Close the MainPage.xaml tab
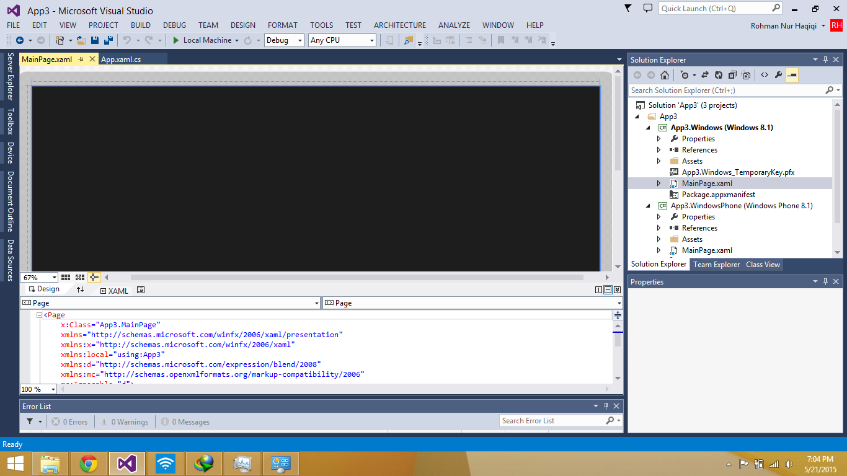The height and width of the screenshot is (476, 847). 92,59
